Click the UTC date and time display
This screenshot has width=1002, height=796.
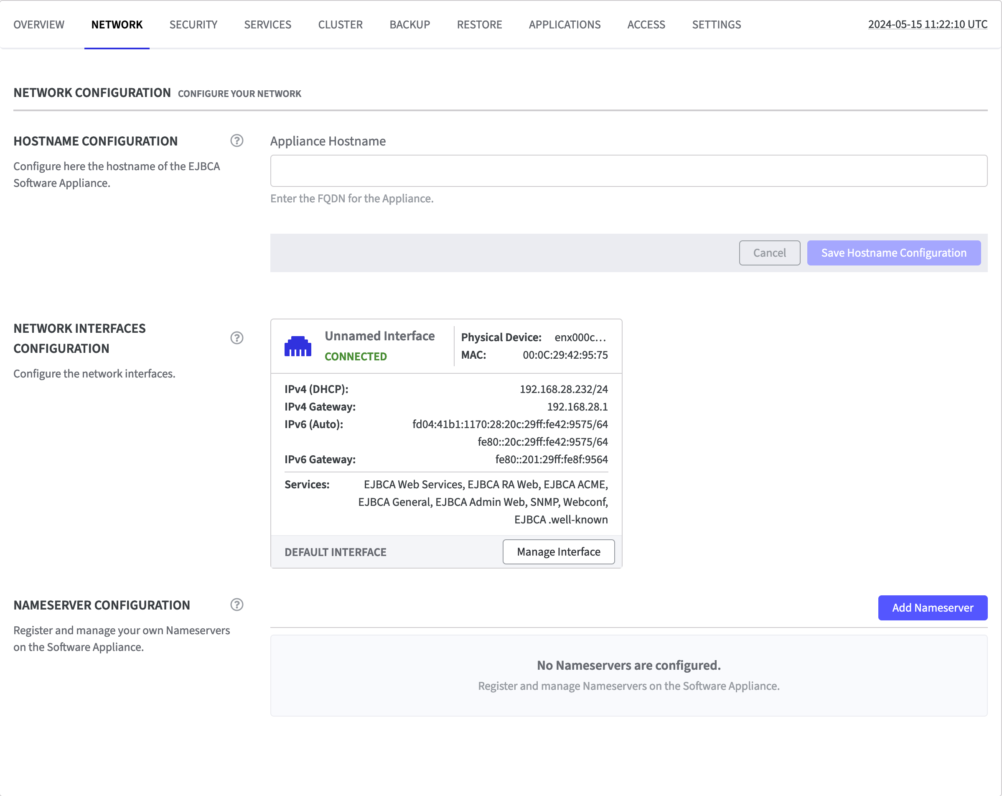pos(927,25)
